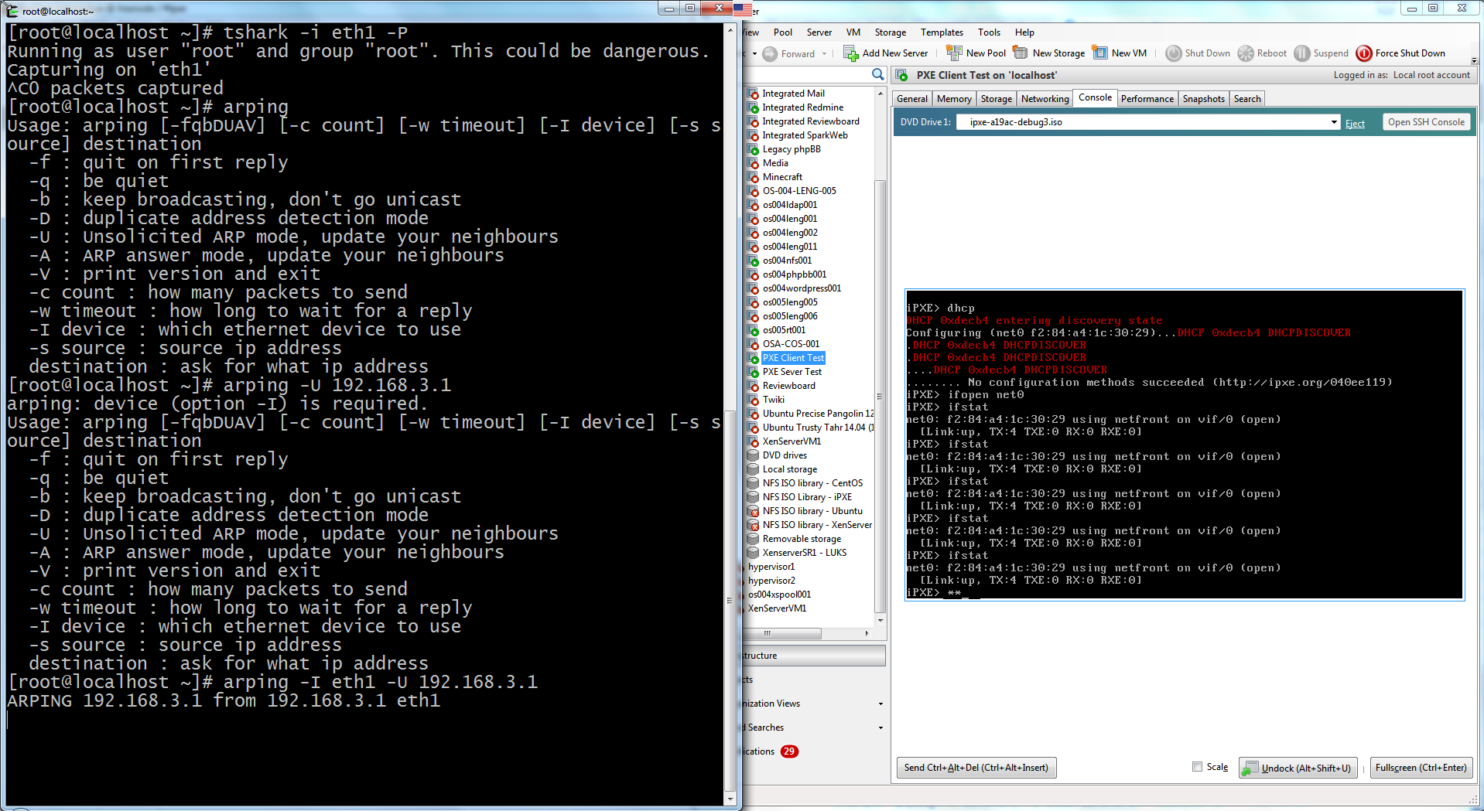Open the Search tab
This screenshot has width=1484, height=811.
point(1247,99)
